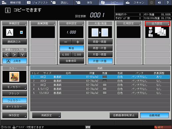This screenshot has height=129, width=172.
Task: Open the 出力設定 output settings
Action: 157,24
